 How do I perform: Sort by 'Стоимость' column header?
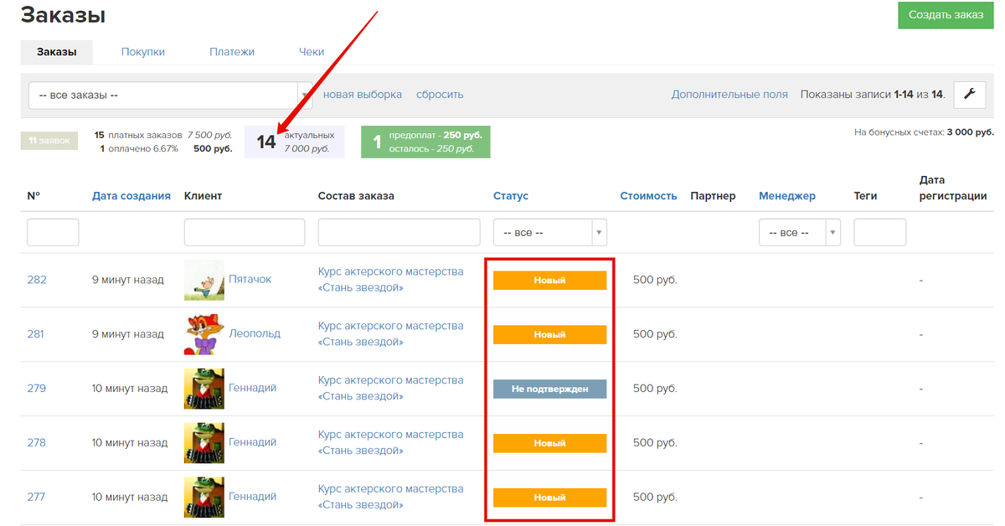click(648, 196)
